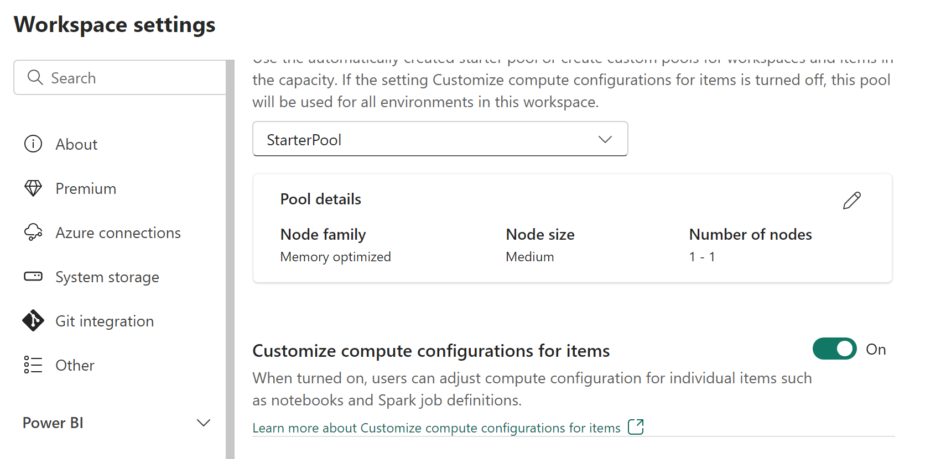Open the StarterPool dropdown
The image size is (946, 459).
click(x=440, y=139)
